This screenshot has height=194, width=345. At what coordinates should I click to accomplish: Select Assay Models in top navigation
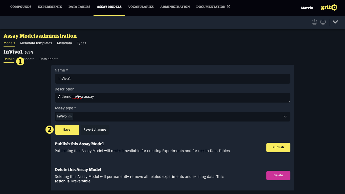[109, 7]
